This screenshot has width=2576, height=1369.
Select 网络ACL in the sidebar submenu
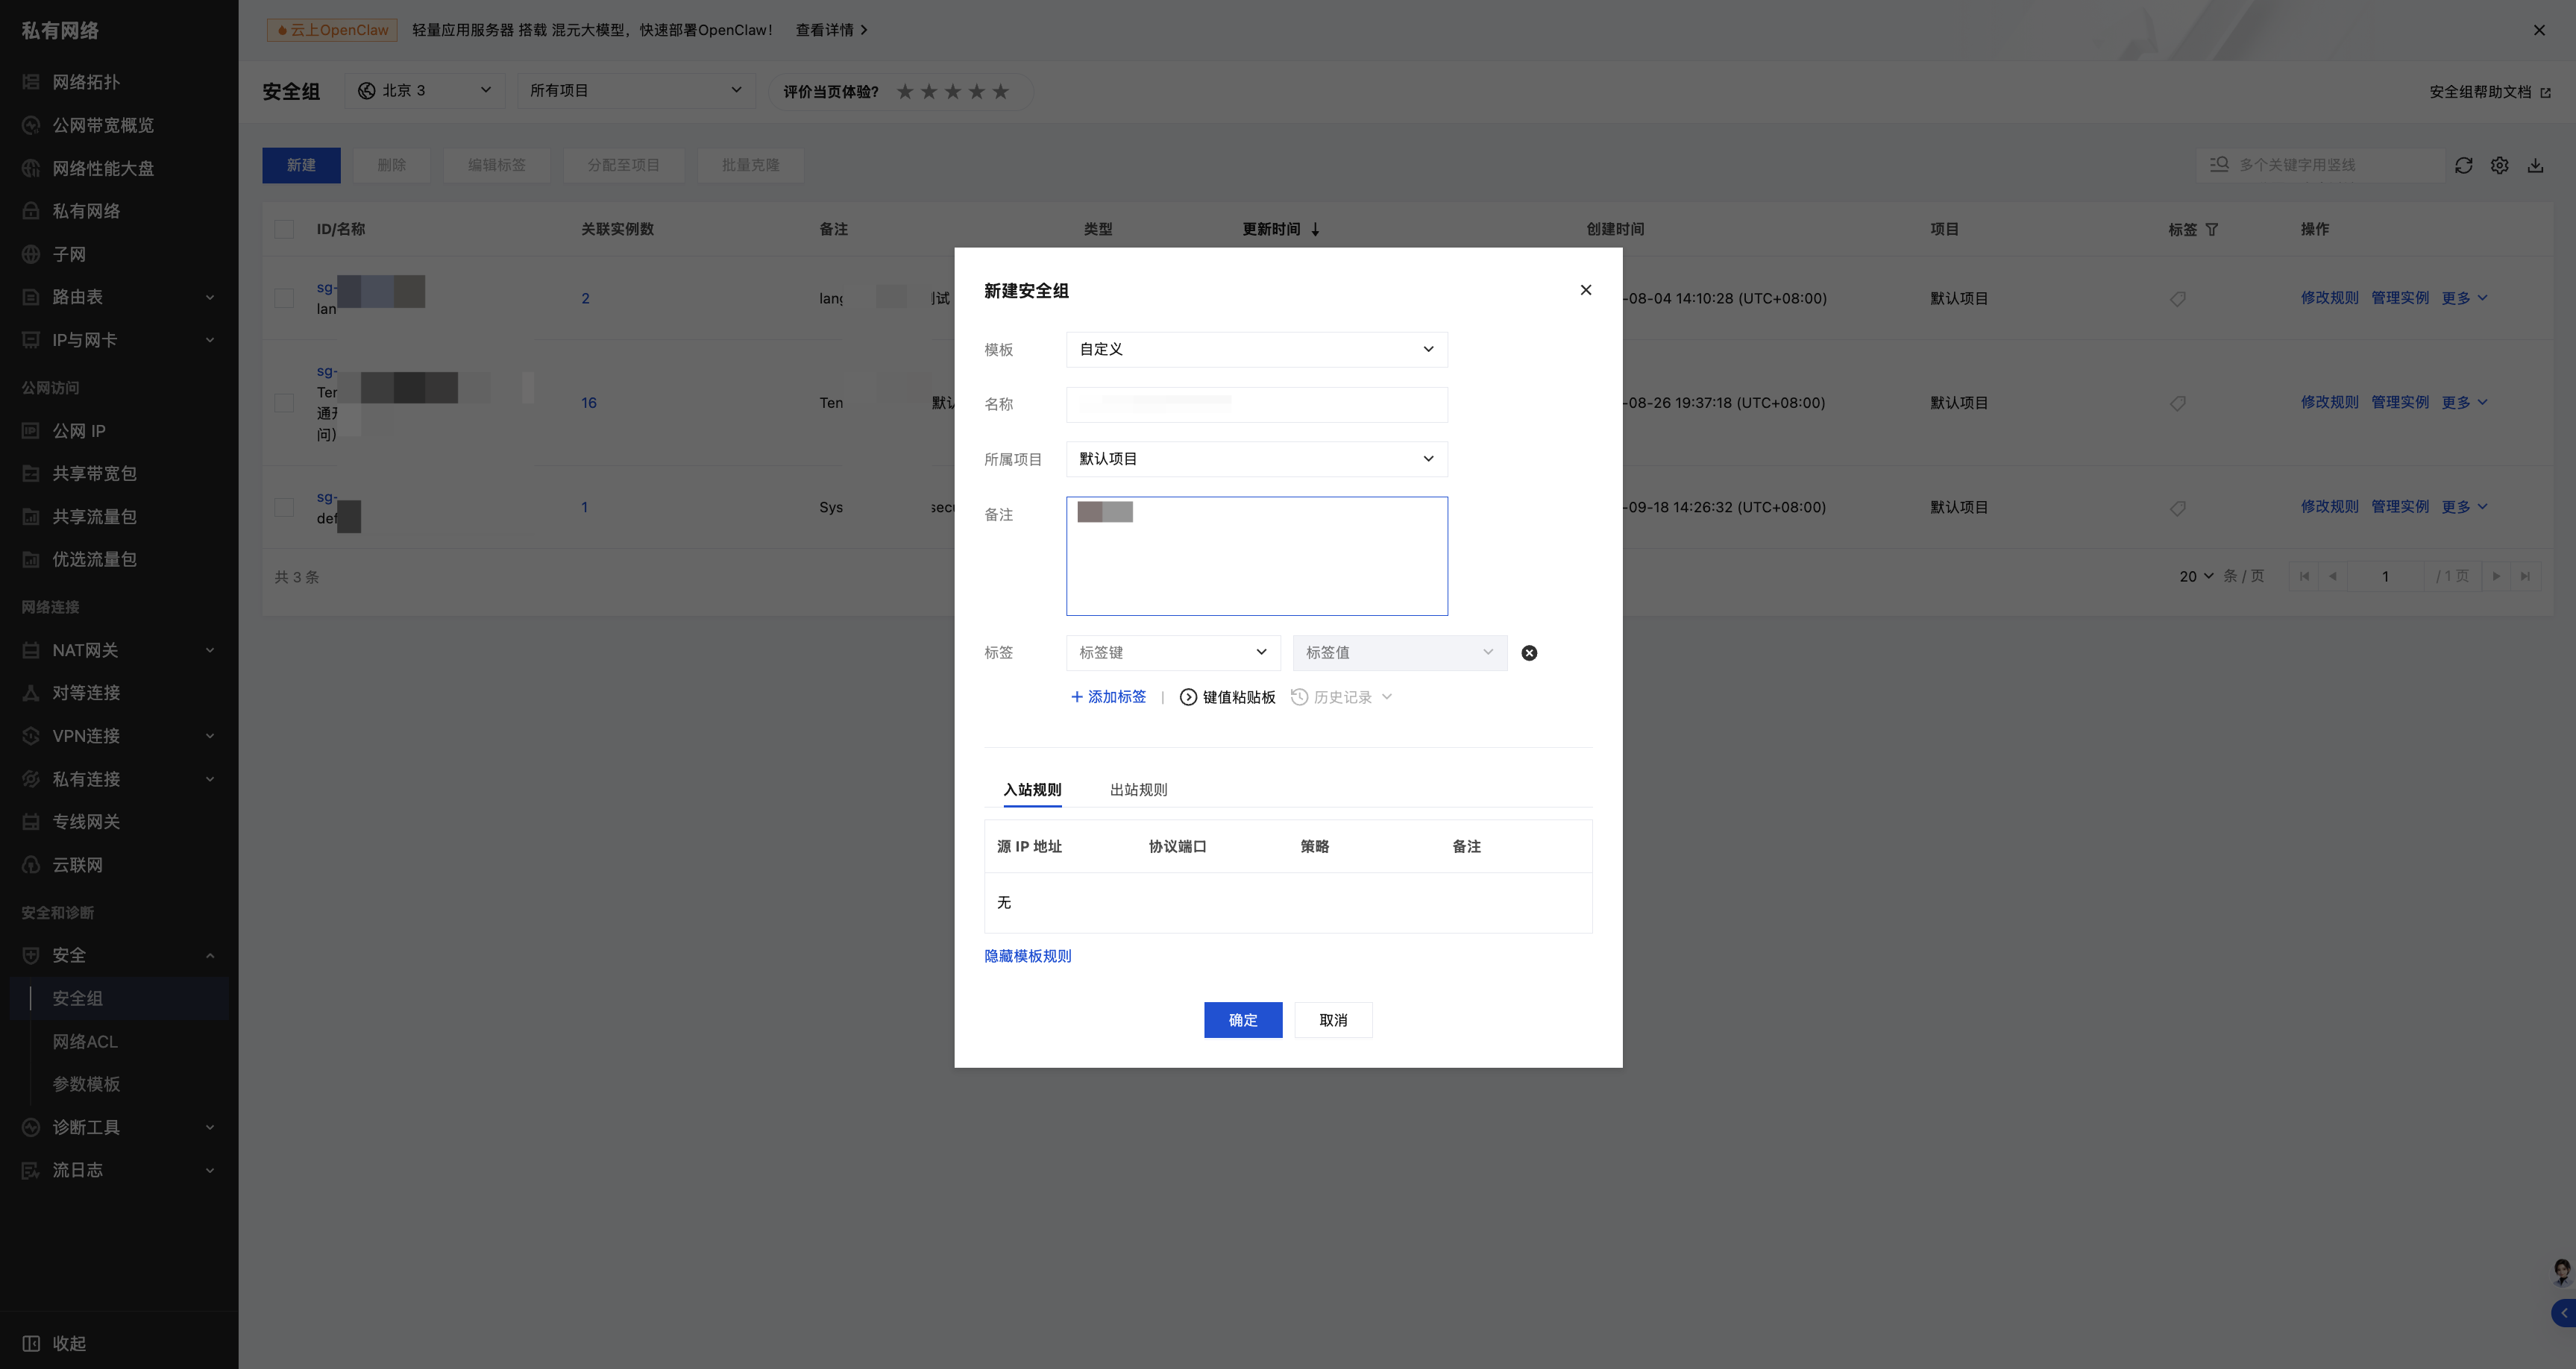pos(85,1041)
